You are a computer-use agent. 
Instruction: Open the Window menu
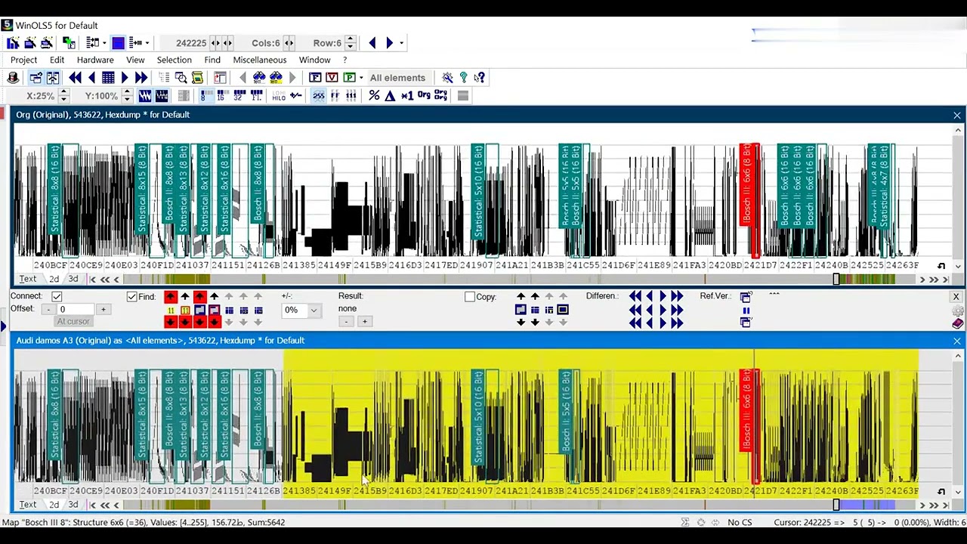[x=314, y=60]
